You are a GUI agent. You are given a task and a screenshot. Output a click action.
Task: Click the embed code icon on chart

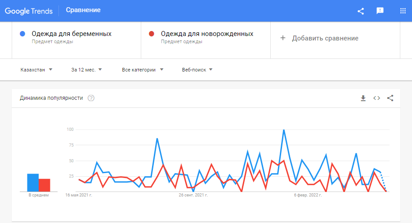(377, 98)
